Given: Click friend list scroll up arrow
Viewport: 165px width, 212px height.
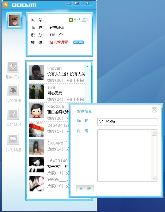Looking at the screenshot, I should coord(87,67).
